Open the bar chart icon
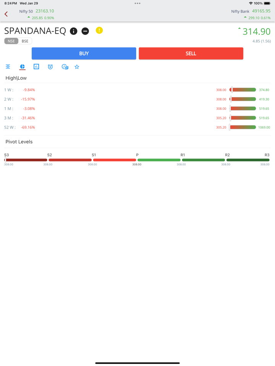This screenshot has height=366, width=275. (36, 67)
